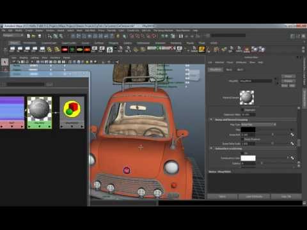Click the orange-red glowing shelf icon
This screenshot has height=230, width=307.
pyautogui.click(x=87, y=49)
